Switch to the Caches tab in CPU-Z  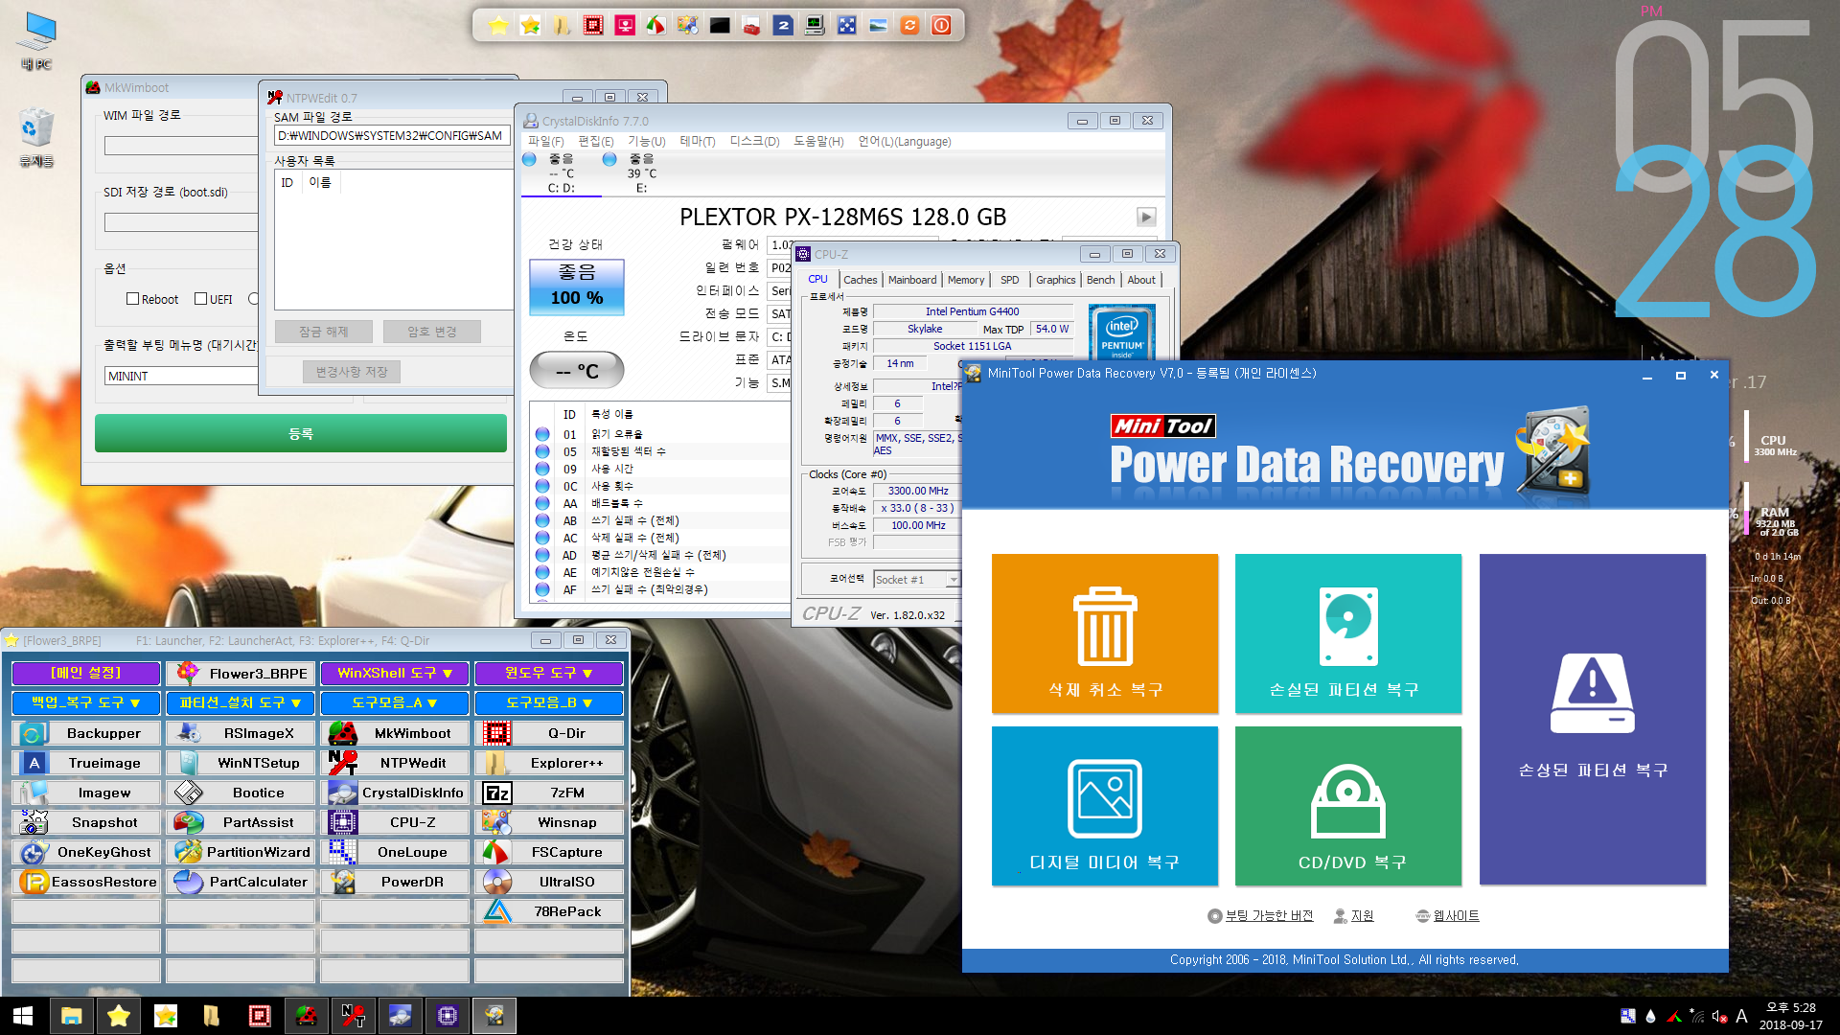pyautogui.click(x=860, y=280)
